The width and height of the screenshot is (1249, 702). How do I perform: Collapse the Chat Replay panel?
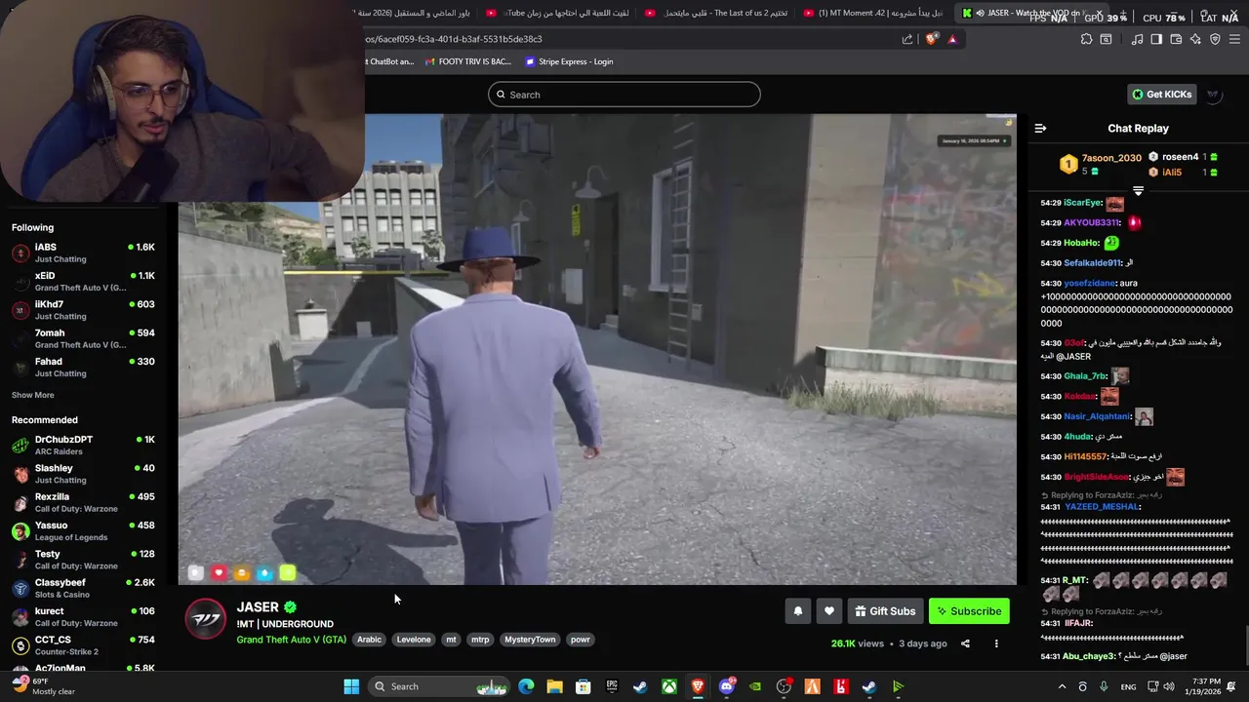pyautogui.click(x=1040, y=128)
